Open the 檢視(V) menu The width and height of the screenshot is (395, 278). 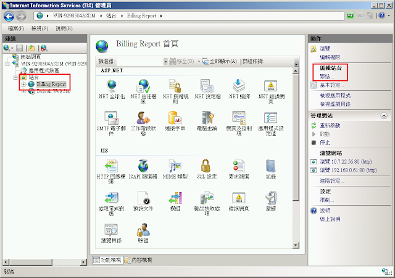(x=39, y=28)
